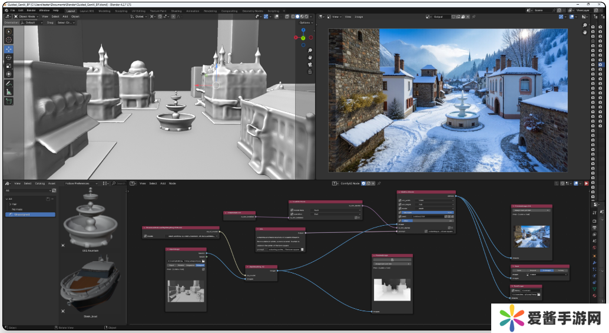
Task: Choose the Measure tool in viewport toolbar
Action: [x=9, y=92]
